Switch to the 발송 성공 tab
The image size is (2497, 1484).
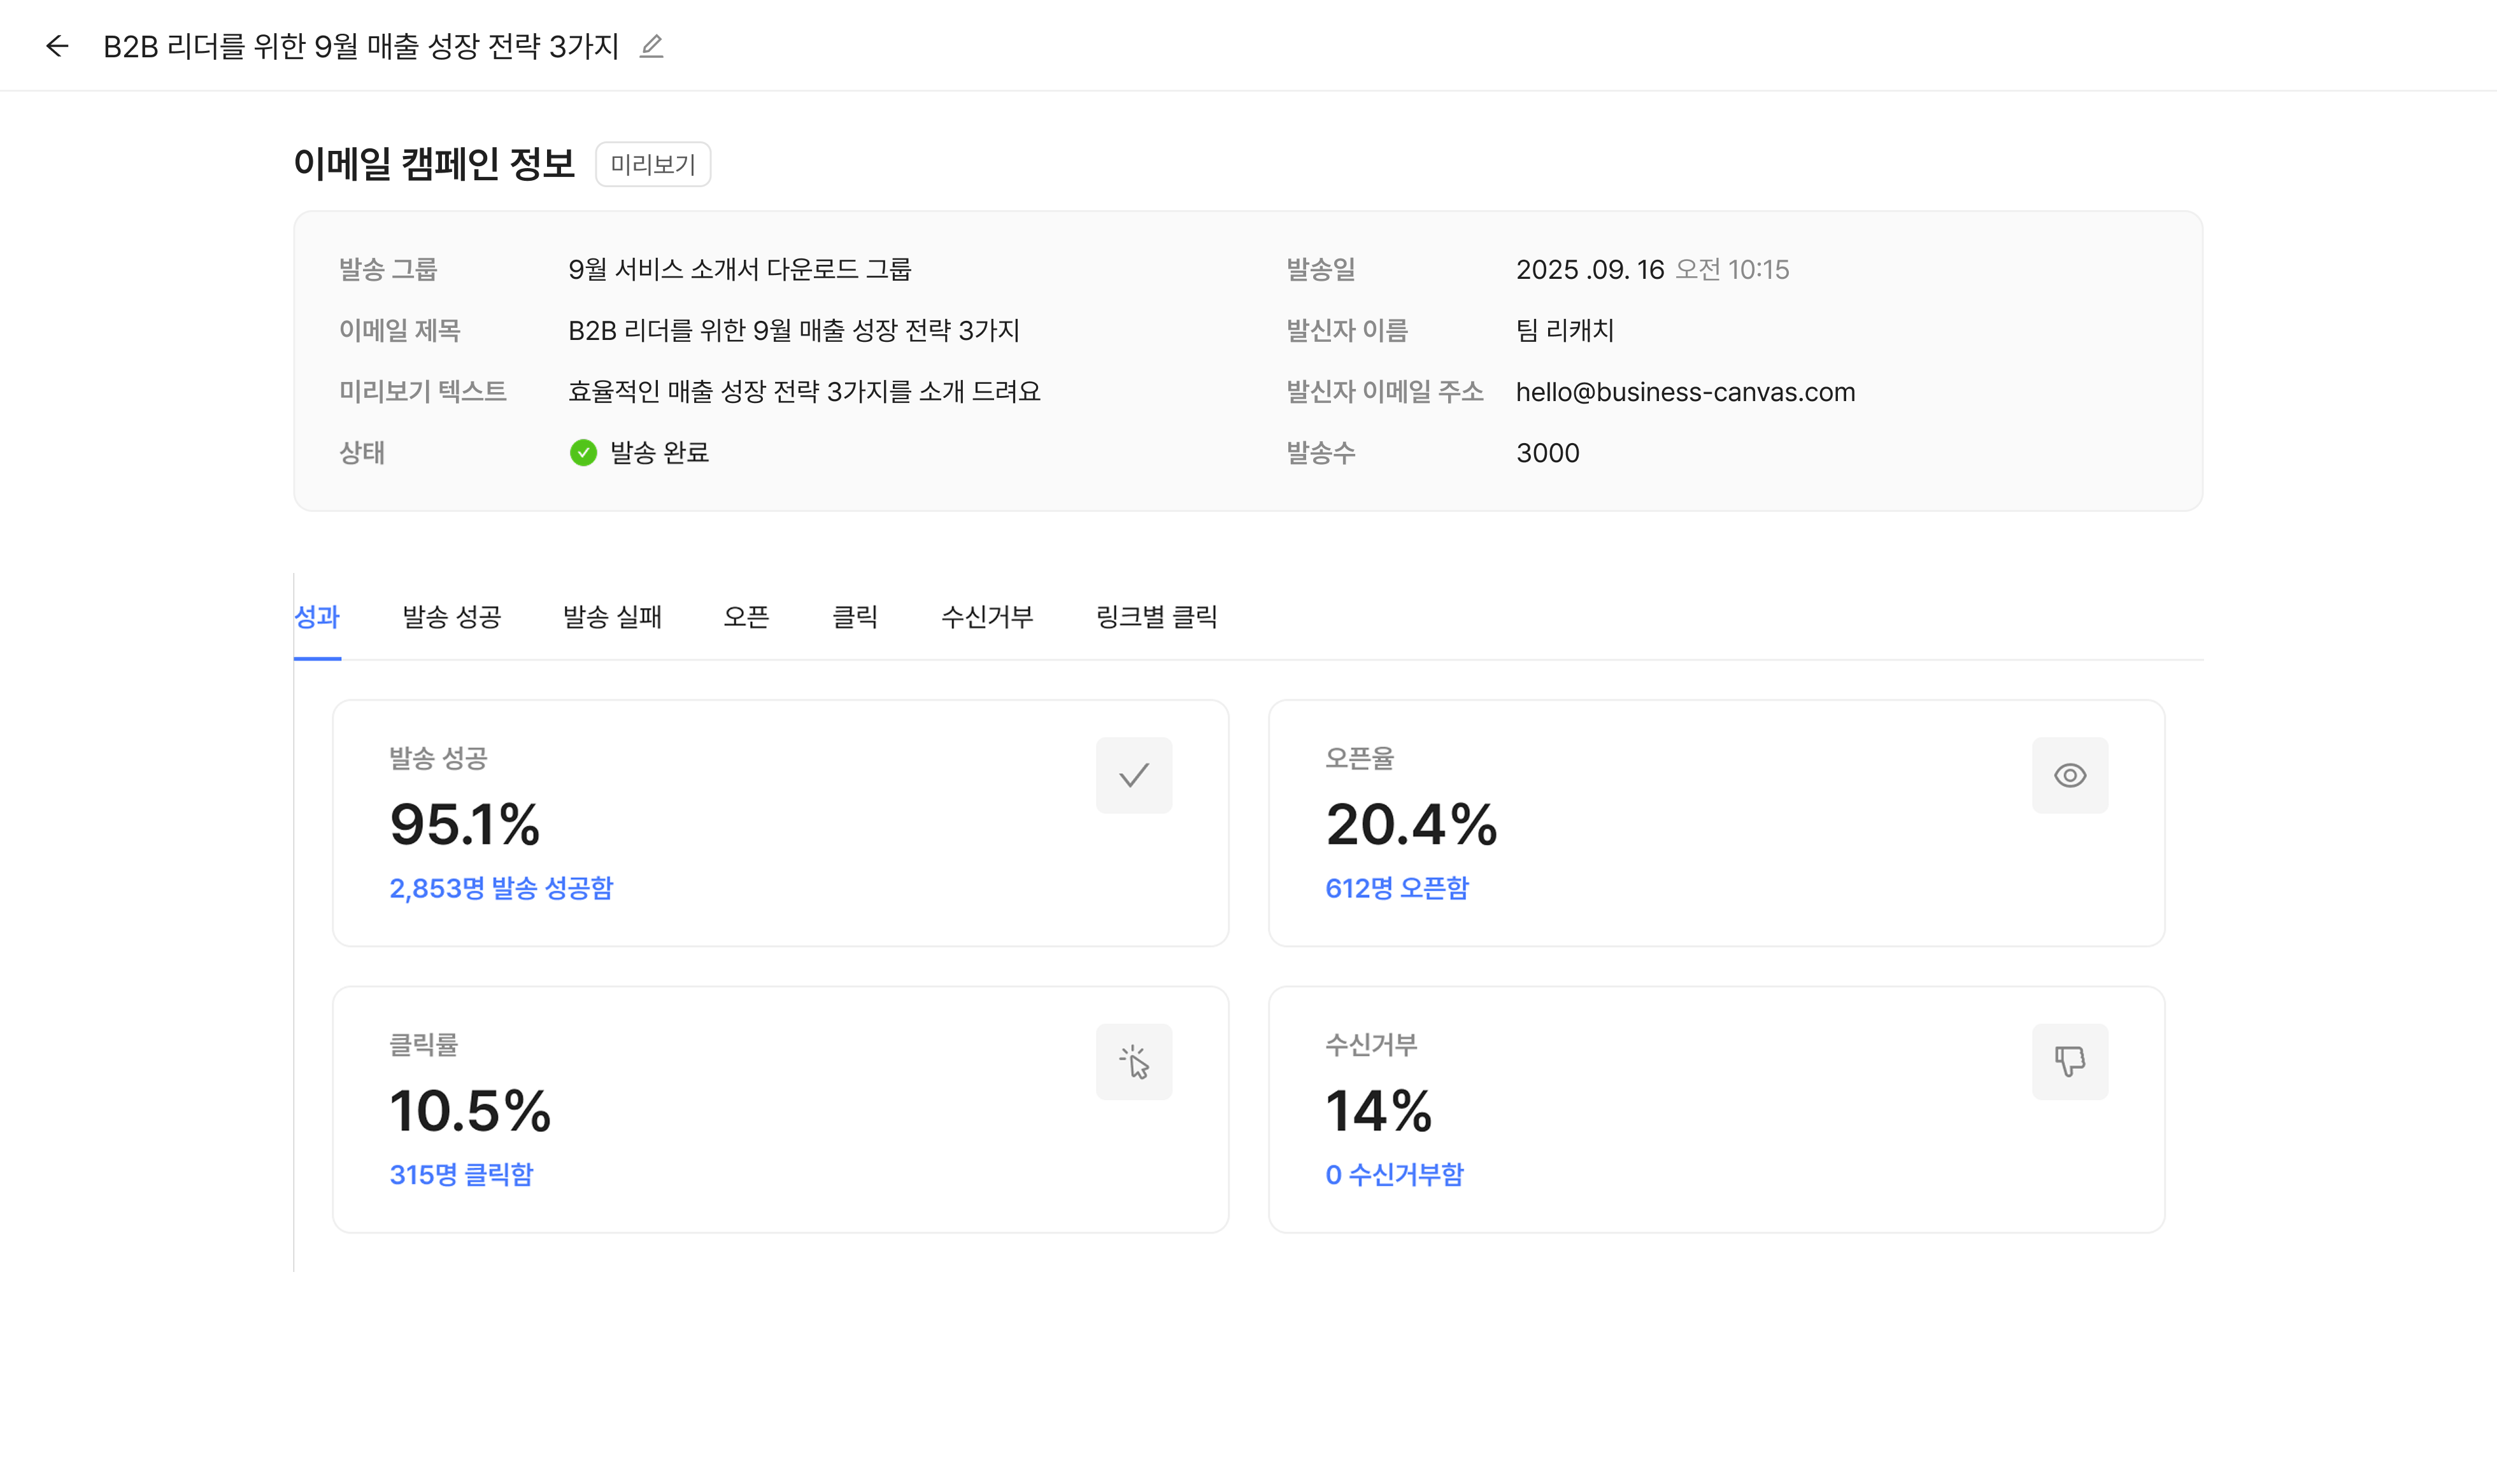[x=451, y=617]
